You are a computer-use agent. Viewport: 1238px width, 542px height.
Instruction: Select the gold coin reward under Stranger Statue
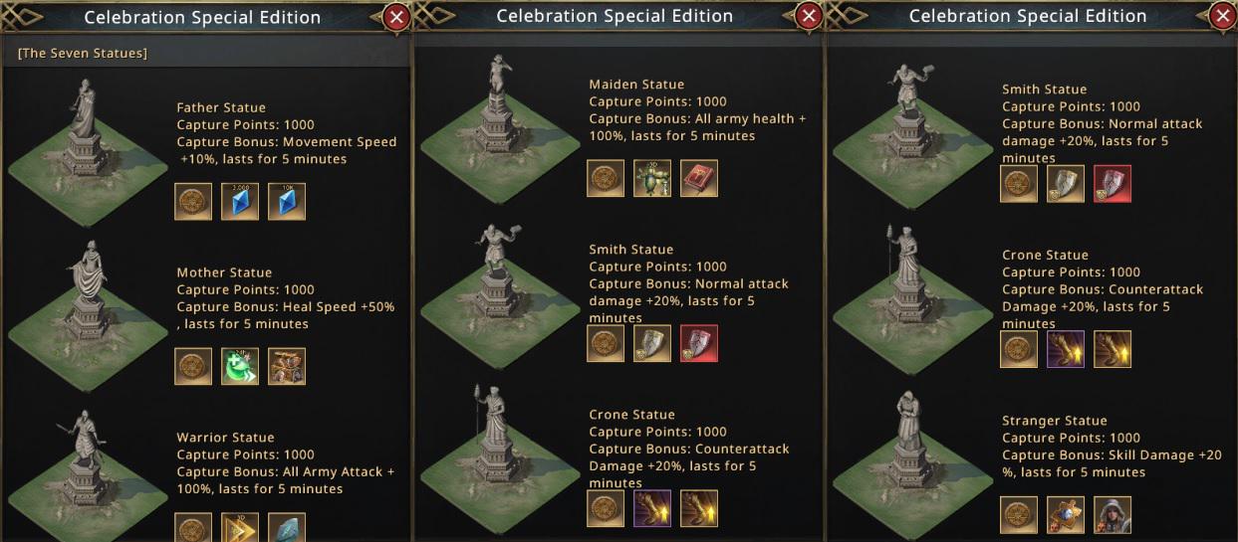point(1019,515)
